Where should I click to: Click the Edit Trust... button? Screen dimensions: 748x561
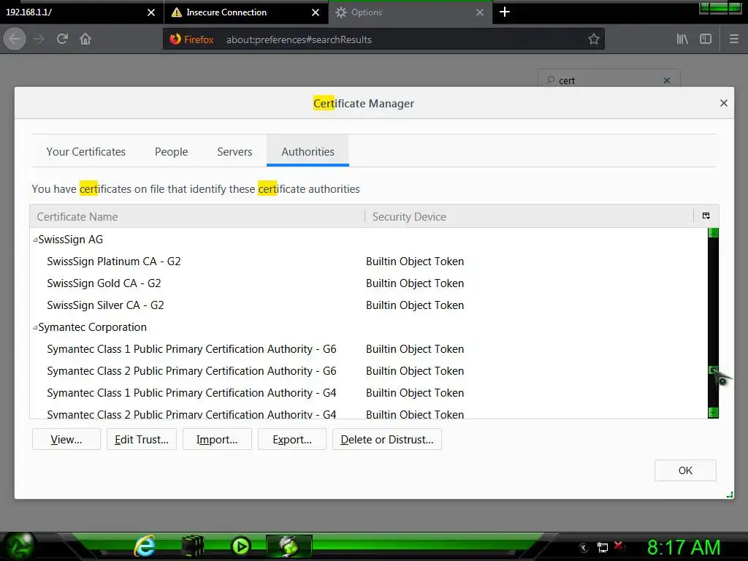pos(142,439)
